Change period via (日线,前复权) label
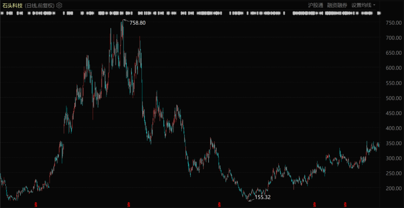 click(x=40, y=5)
